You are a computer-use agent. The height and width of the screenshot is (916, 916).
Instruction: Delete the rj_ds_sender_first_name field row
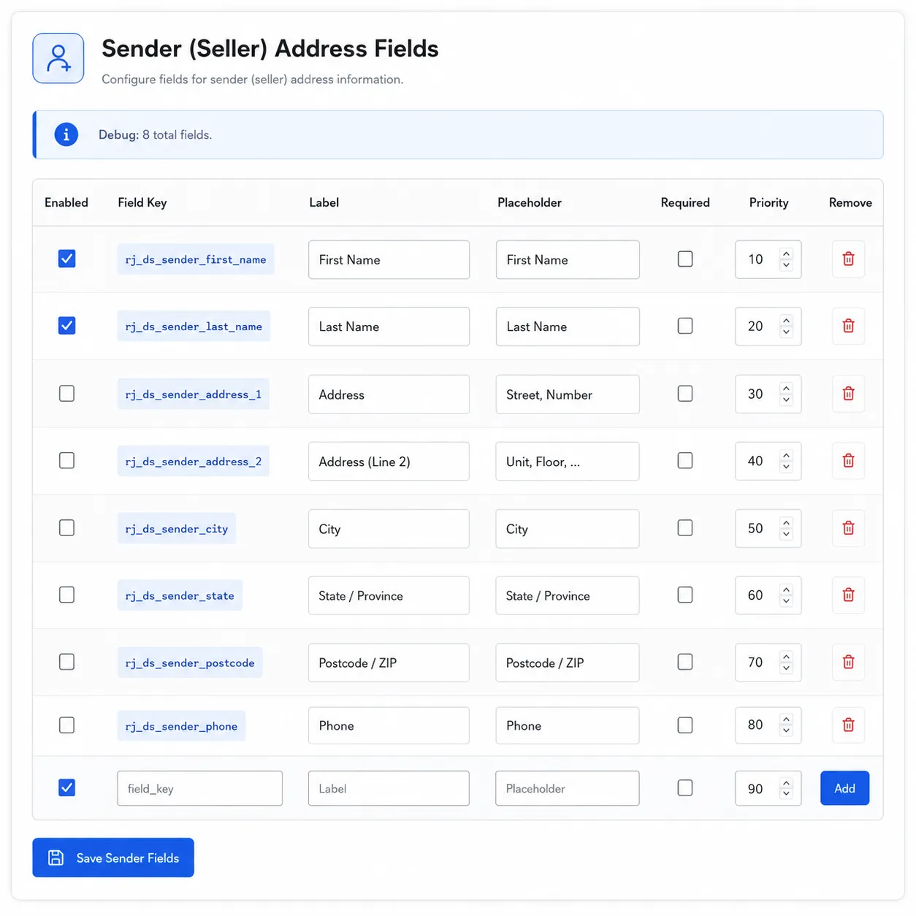pos(848,259)
